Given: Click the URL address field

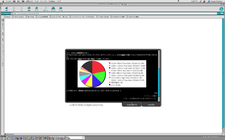Looking at the screenshot, I should pos(114,13).
